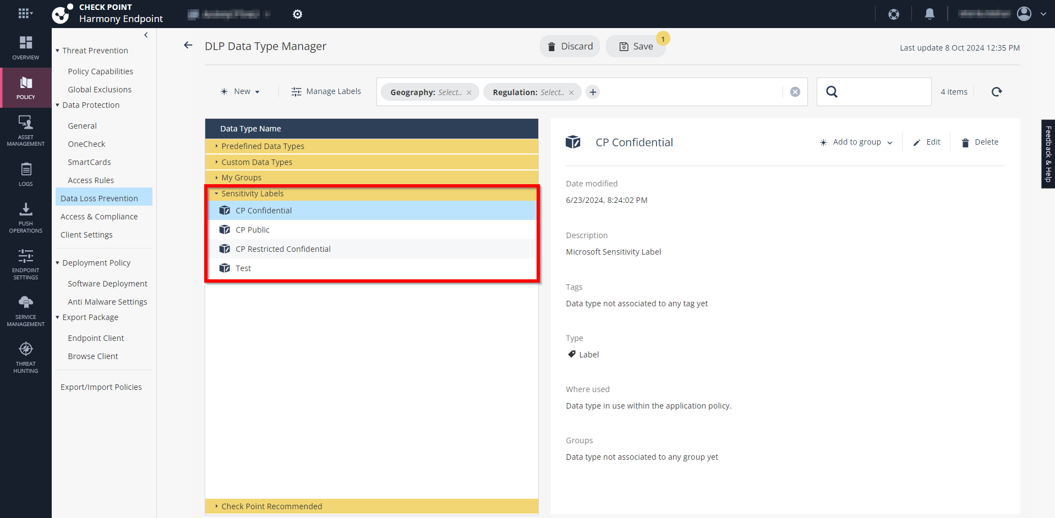Click the back arrow beside DLP title
This screenshot has width=1055, height=518.
point(188,45)
